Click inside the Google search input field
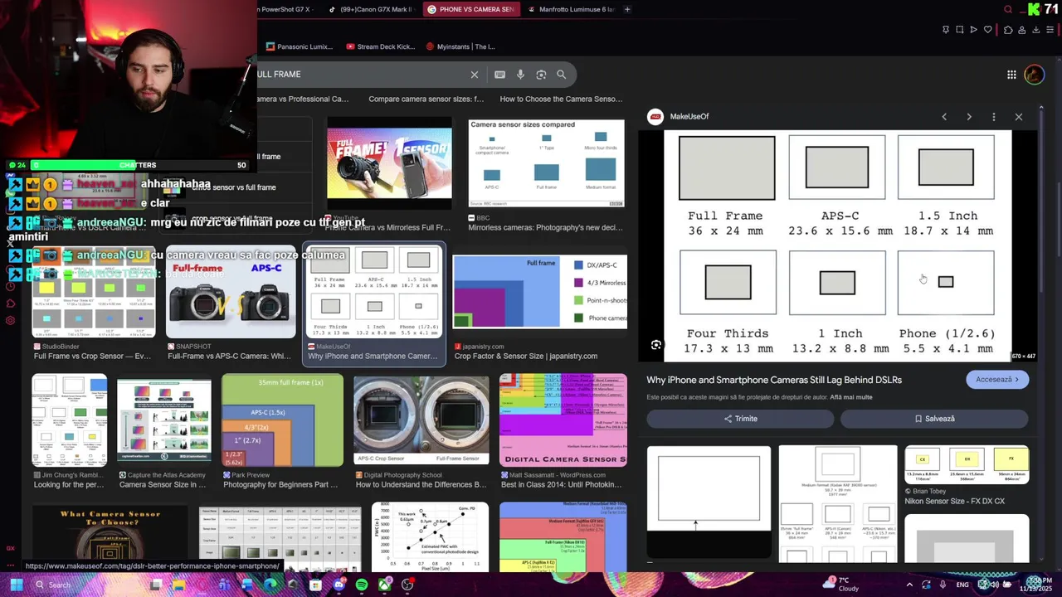Viewport: 1062px width, 597px height. 361,75
